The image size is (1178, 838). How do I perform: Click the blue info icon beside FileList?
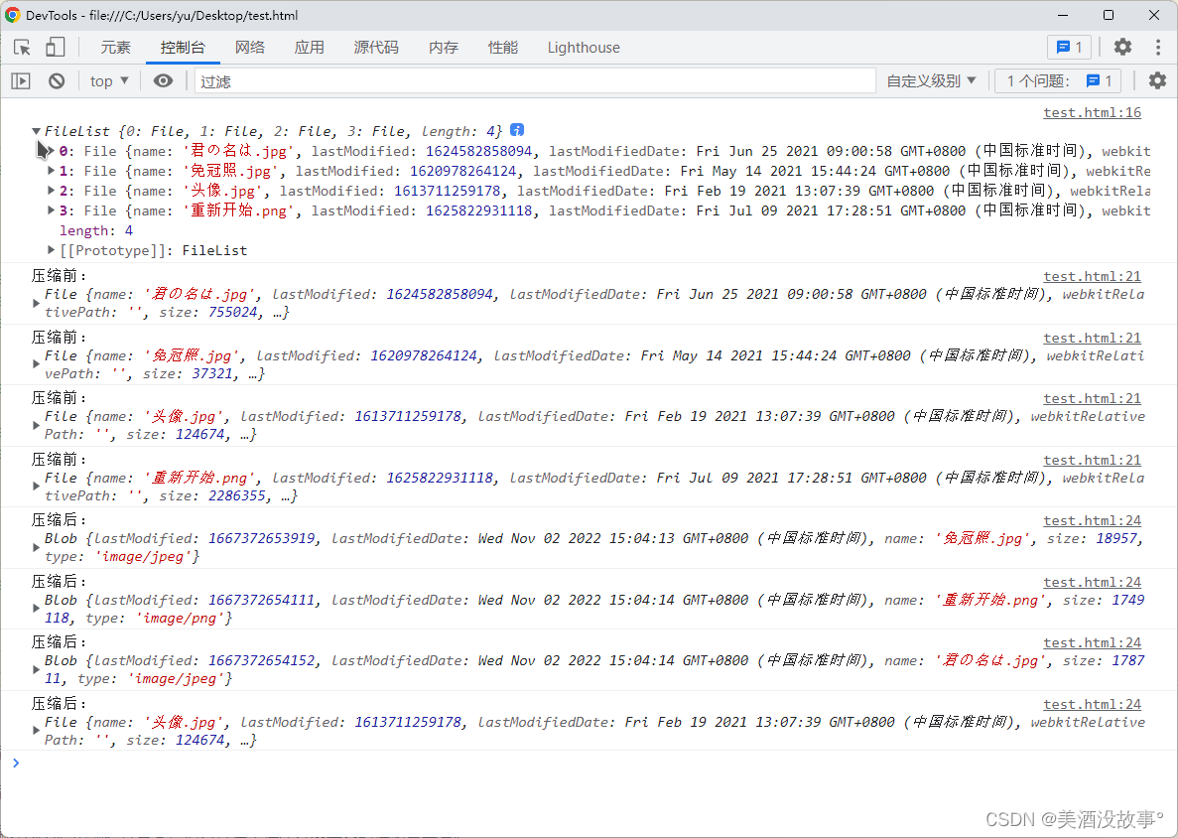click(x=517, y=130)
